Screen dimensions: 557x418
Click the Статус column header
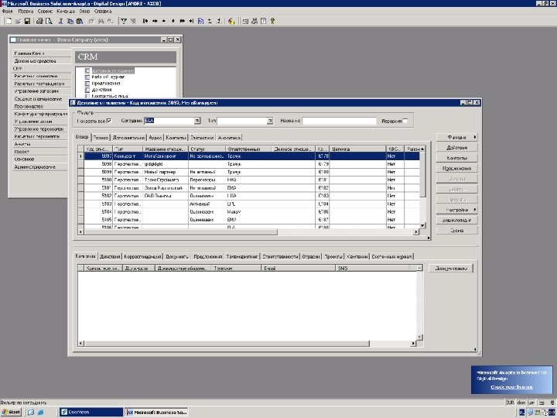click(x=207, y=149)
